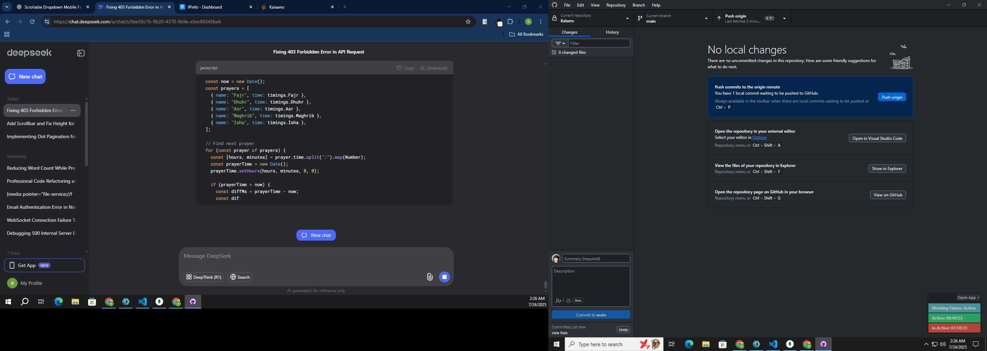
Task: Open the Repository menu
Action: tap(616, 5)
